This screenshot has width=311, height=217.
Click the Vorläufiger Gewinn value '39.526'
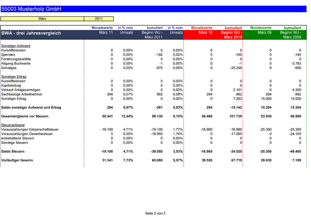[x=207, y=160]
